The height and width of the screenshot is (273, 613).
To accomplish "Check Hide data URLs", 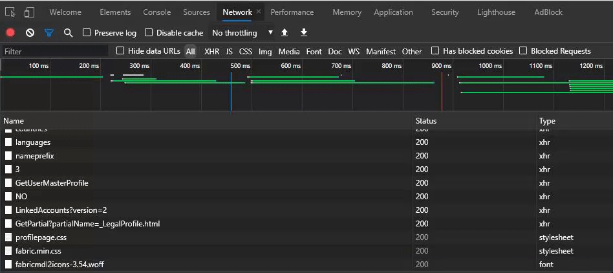I will click(x=120, y=51).
